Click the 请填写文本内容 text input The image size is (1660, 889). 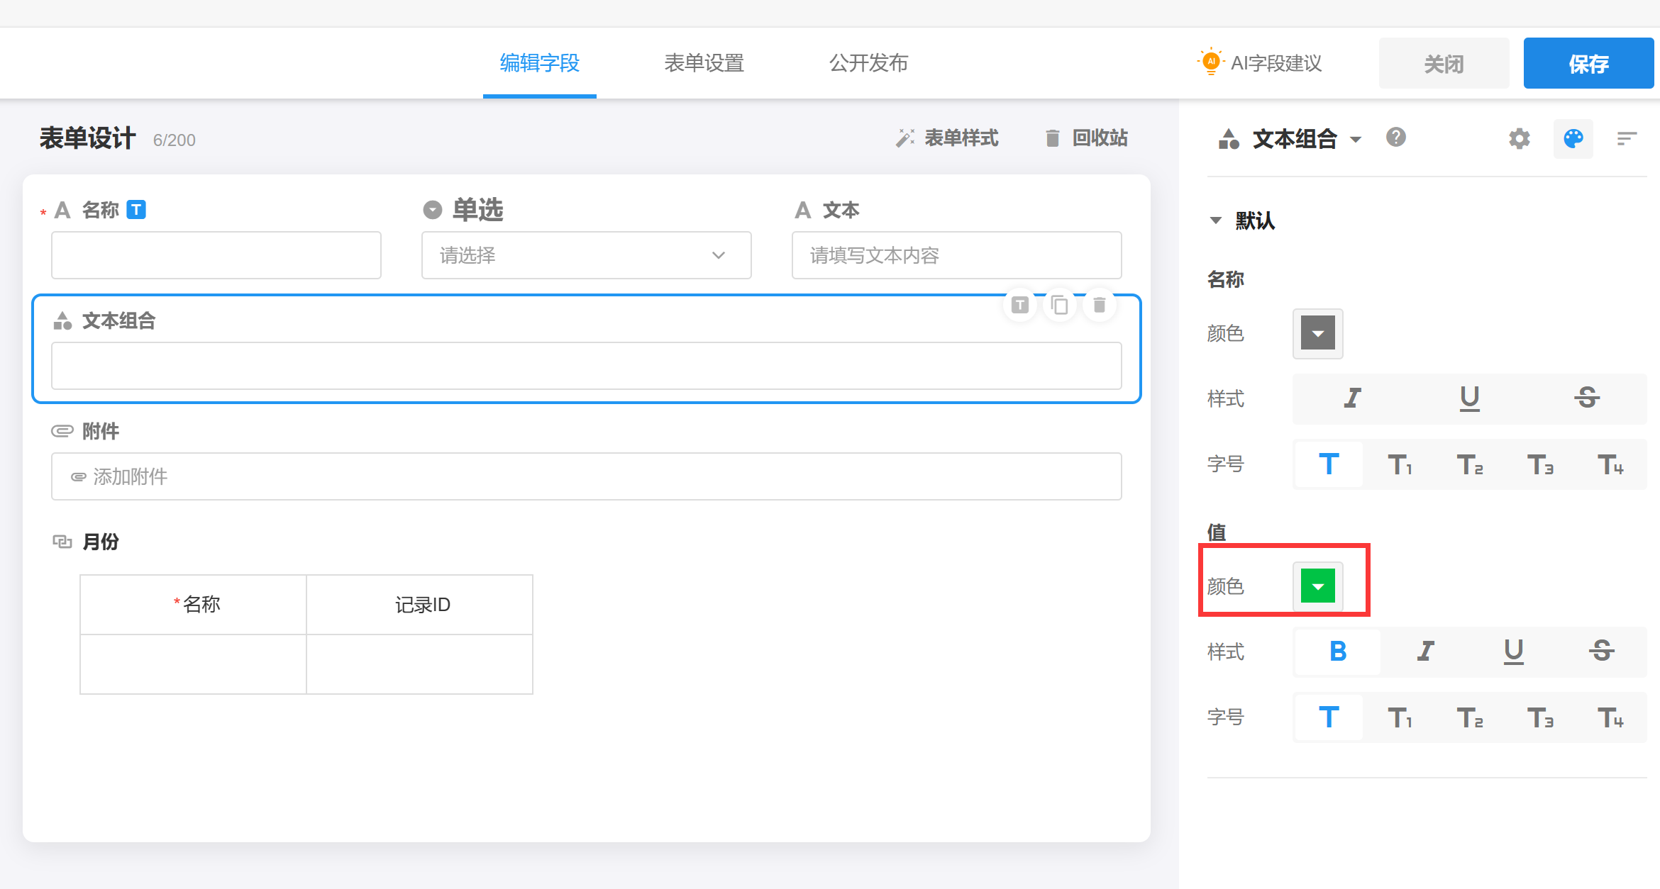pyautogui.click(x=956, y=255)
